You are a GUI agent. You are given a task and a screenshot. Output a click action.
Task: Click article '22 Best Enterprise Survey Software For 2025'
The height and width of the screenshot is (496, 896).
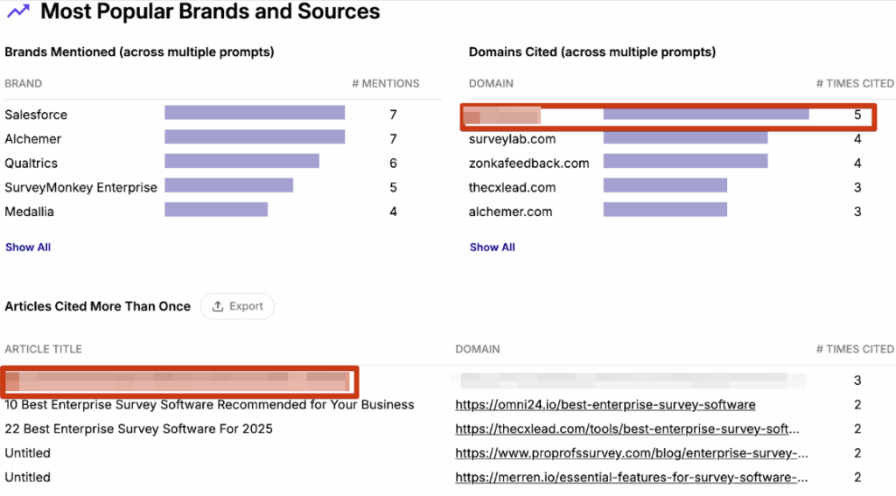(x=138, y=429)
